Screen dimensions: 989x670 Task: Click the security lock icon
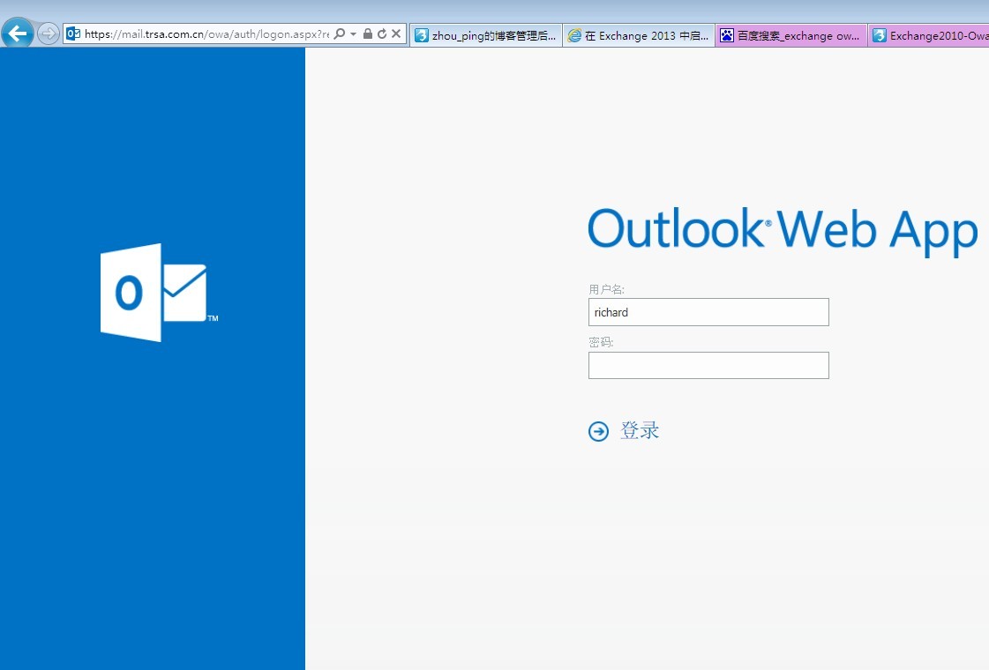(x=368, y=33)
